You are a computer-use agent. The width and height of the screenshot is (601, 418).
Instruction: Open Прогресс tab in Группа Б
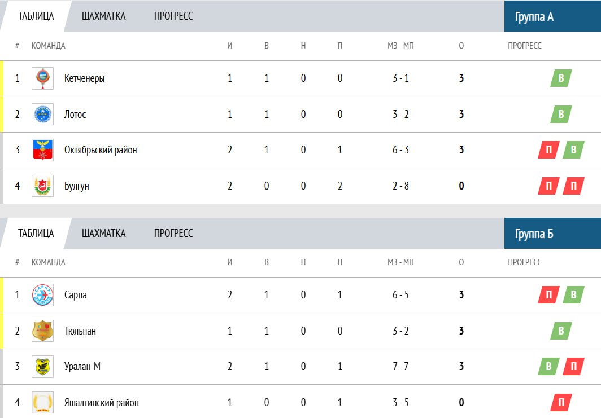click(173, 233)
